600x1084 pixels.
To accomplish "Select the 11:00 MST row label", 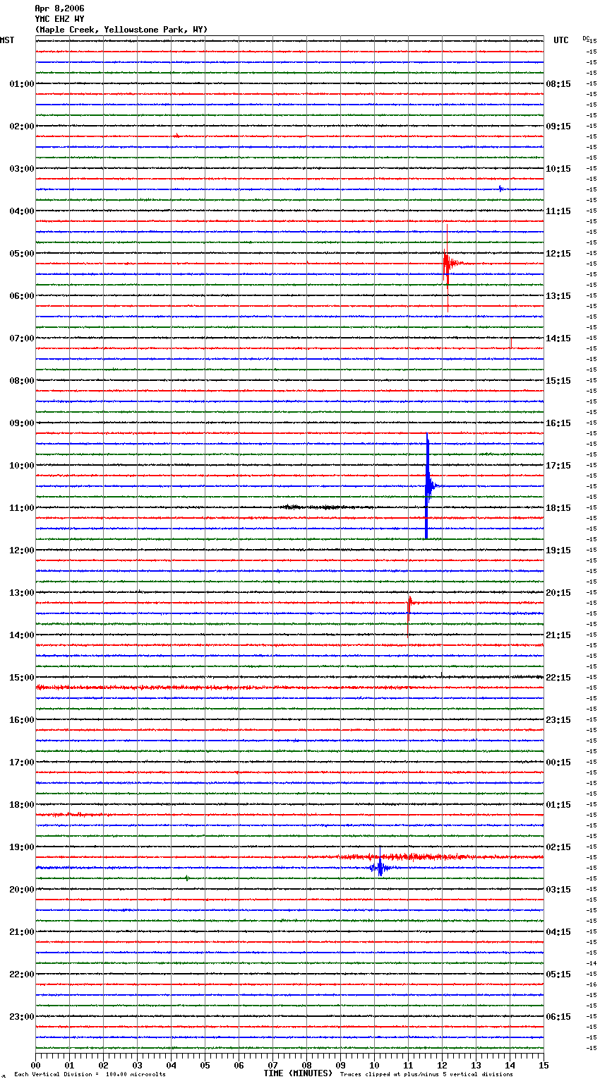I will coord(21,507).
